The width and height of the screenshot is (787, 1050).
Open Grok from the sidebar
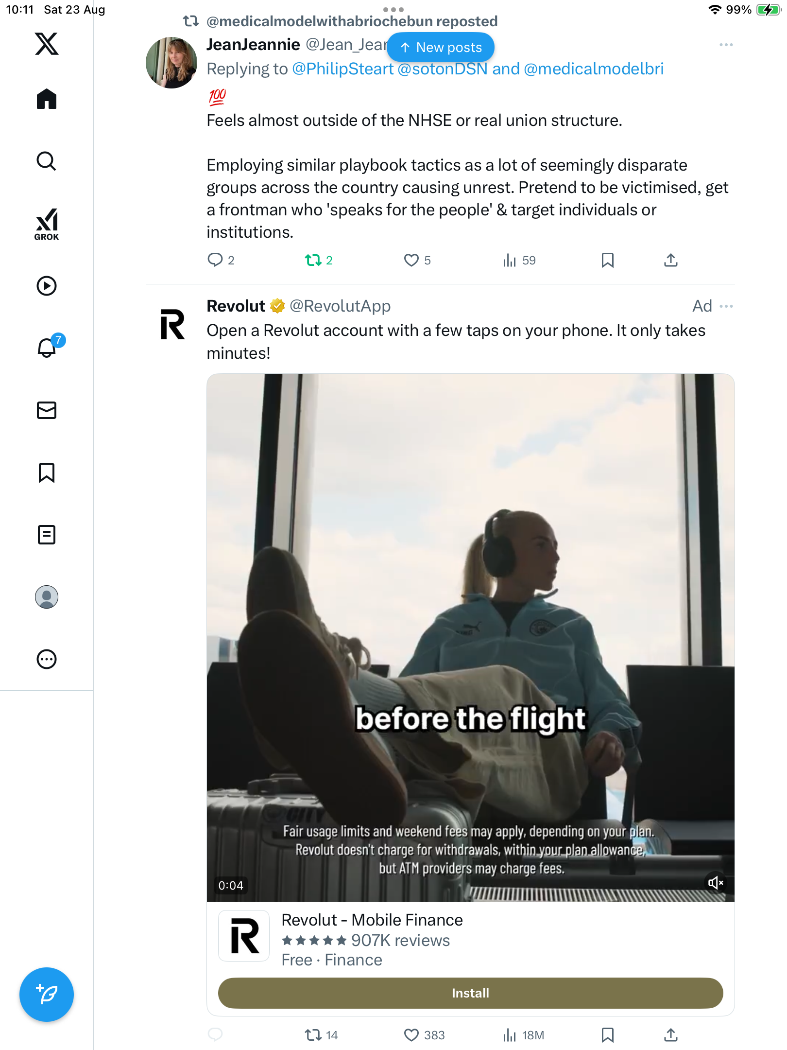point(47,224)
